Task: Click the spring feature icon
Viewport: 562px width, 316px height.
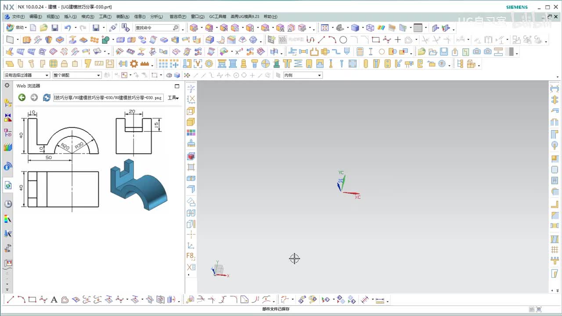Action: [298, 64]
